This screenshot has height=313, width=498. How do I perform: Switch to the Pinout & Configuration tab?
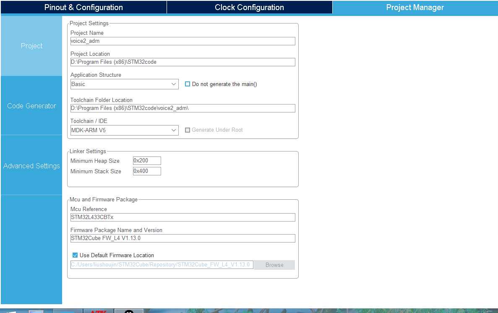click(83, 7)
